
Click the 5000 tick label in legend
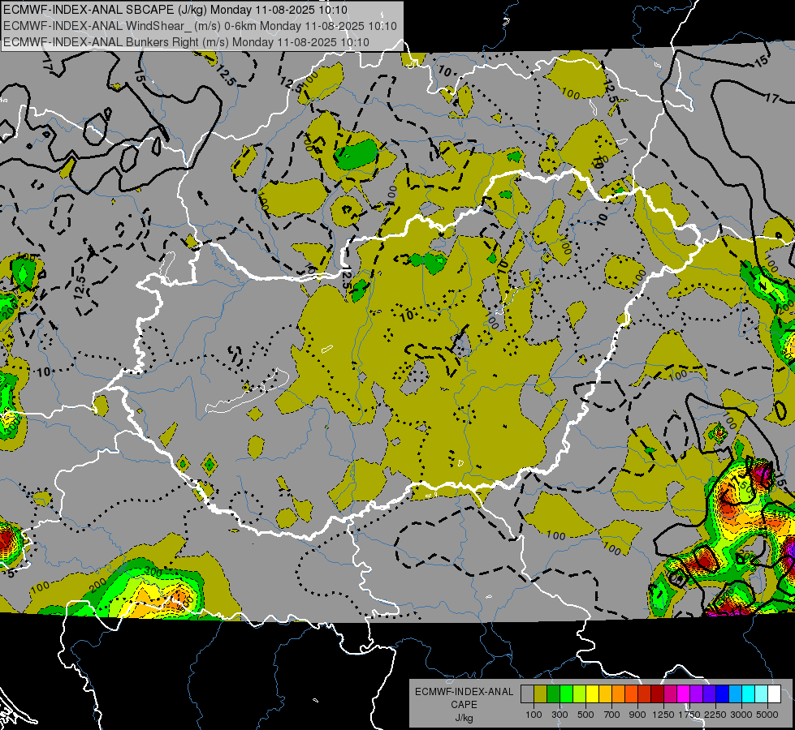click(x=767, y=715)
